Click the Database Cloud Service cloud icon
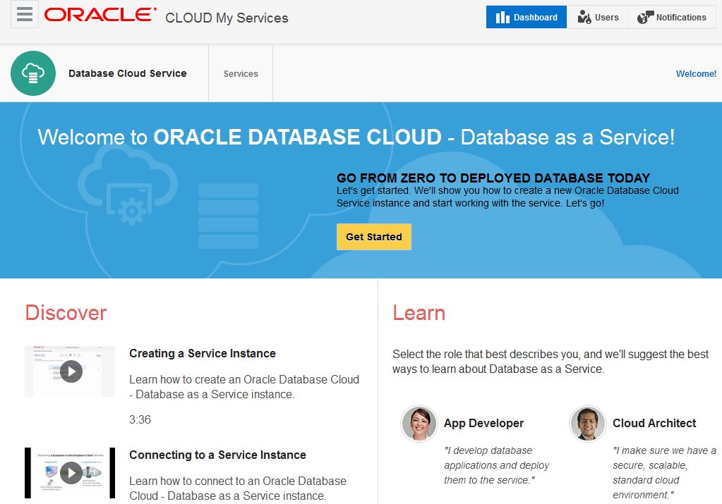Viewport: 722px width, 504px height. pos(32,73)
